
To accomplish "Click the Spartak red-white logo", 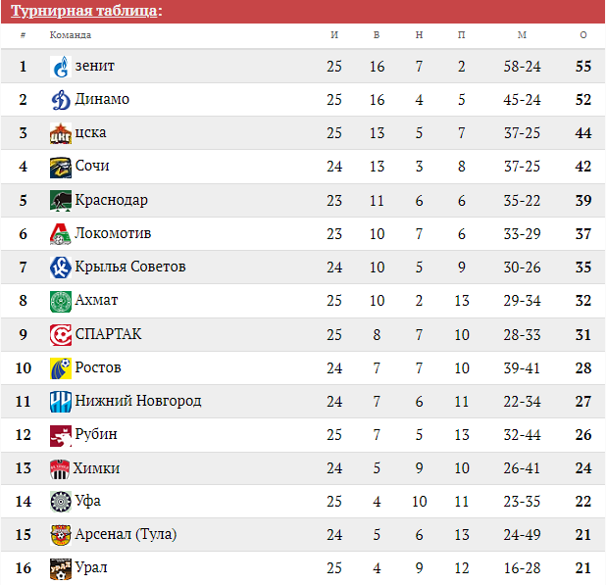I will pos(61,335).
